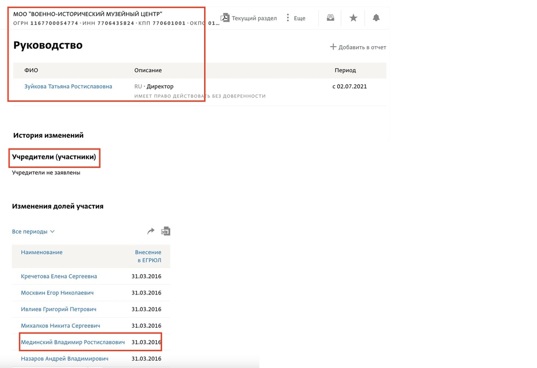This screenshot has width=537, height=368.
Task: Click the plus icon for Добавить в отчет
Action: (333, 47)
